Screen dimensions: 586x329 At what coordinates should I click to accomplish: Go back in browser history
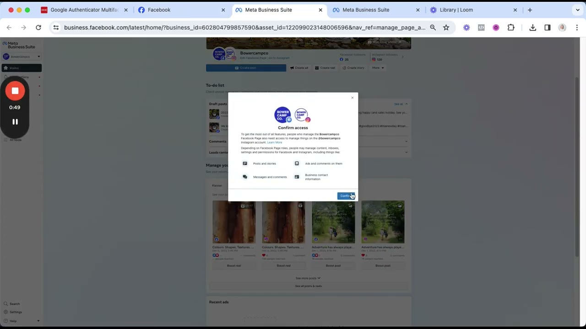point(9,27)
